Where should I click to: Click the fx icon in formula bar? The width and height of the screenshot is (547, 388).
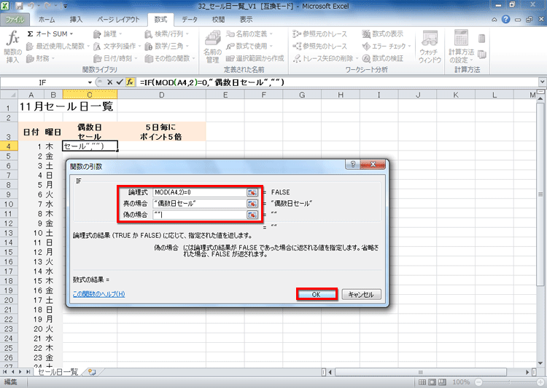pos(130,82)
